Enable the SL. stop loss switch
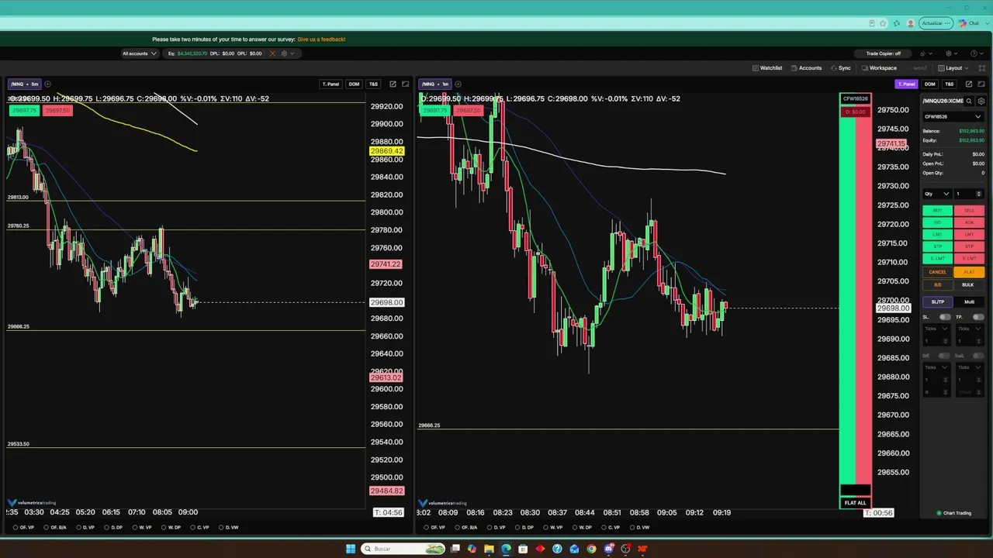Screen dimensions: 993x558 pos(944,317)
